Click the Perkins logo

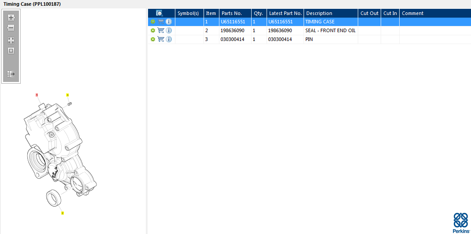460,223
